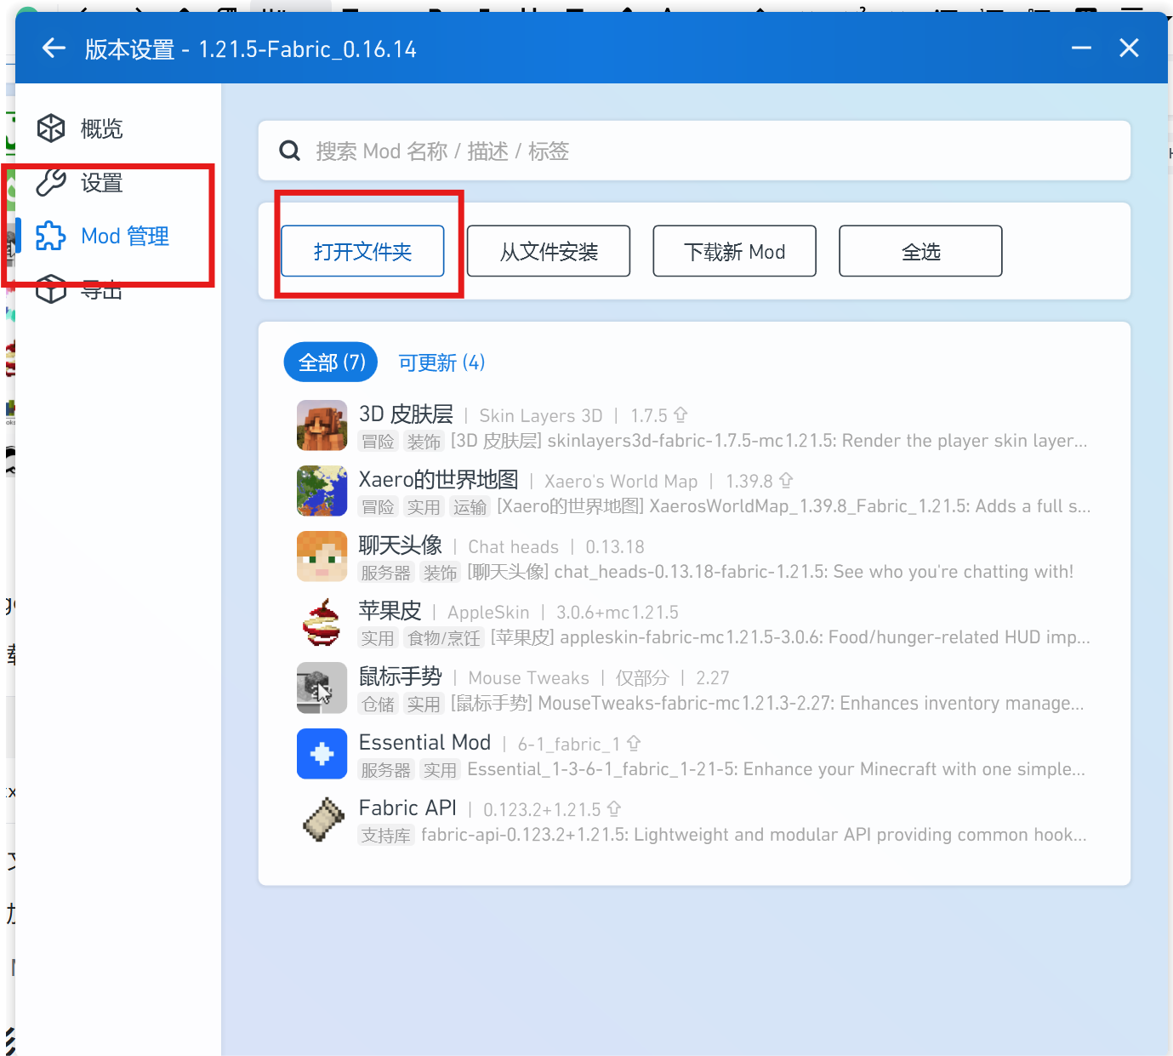Select the 鼠标手势 mod title
1173x1056 pixels.
[x=400, y=676]
